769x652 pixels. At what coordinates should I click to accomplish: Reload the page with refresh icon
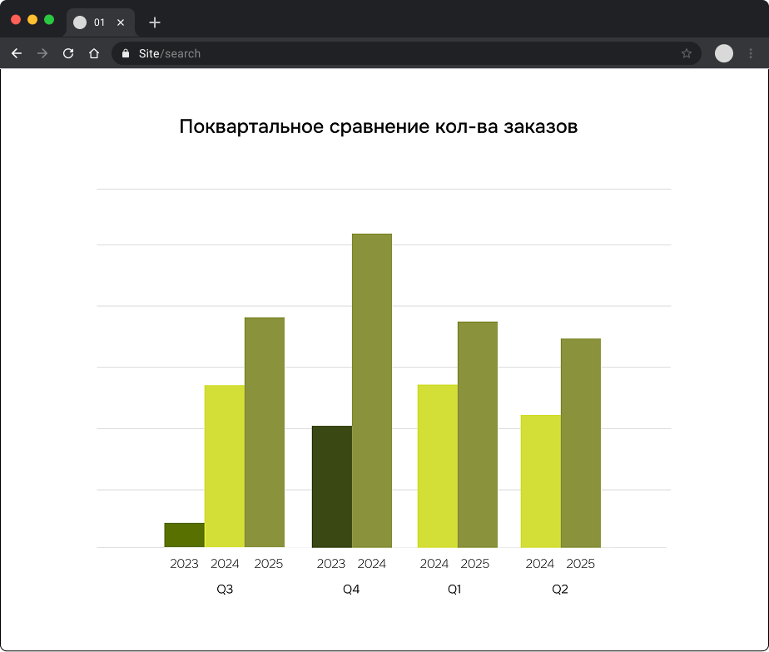coord(68,53)
